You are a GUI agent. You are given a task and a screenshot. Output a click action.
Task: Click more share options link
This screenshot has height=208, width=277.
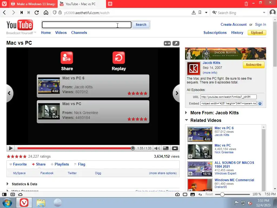pos(163,173)
